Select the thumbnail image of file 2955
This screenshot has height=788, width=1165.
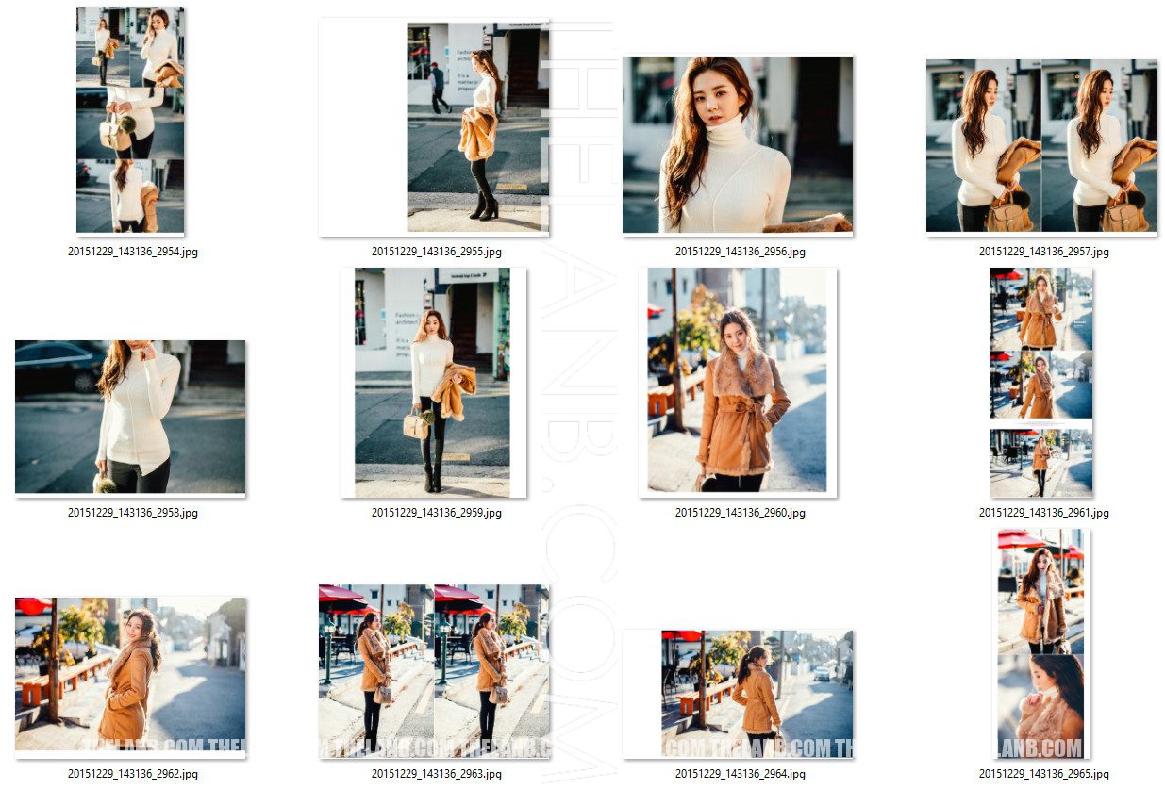point(434,127)
